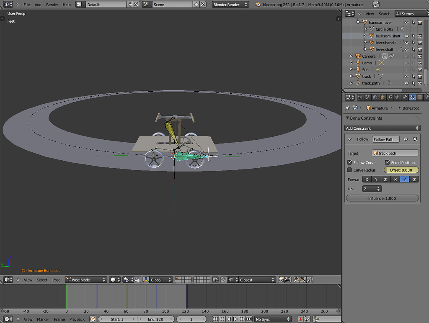
Task: Open the Global orientation dropdown
Action: (160, 280)
